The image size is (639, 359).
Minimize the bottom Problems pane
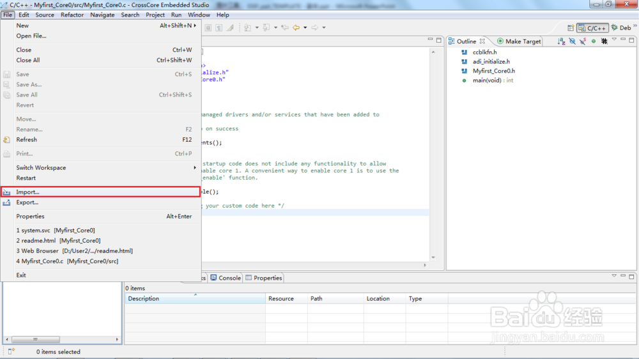[x=623, y=276]
